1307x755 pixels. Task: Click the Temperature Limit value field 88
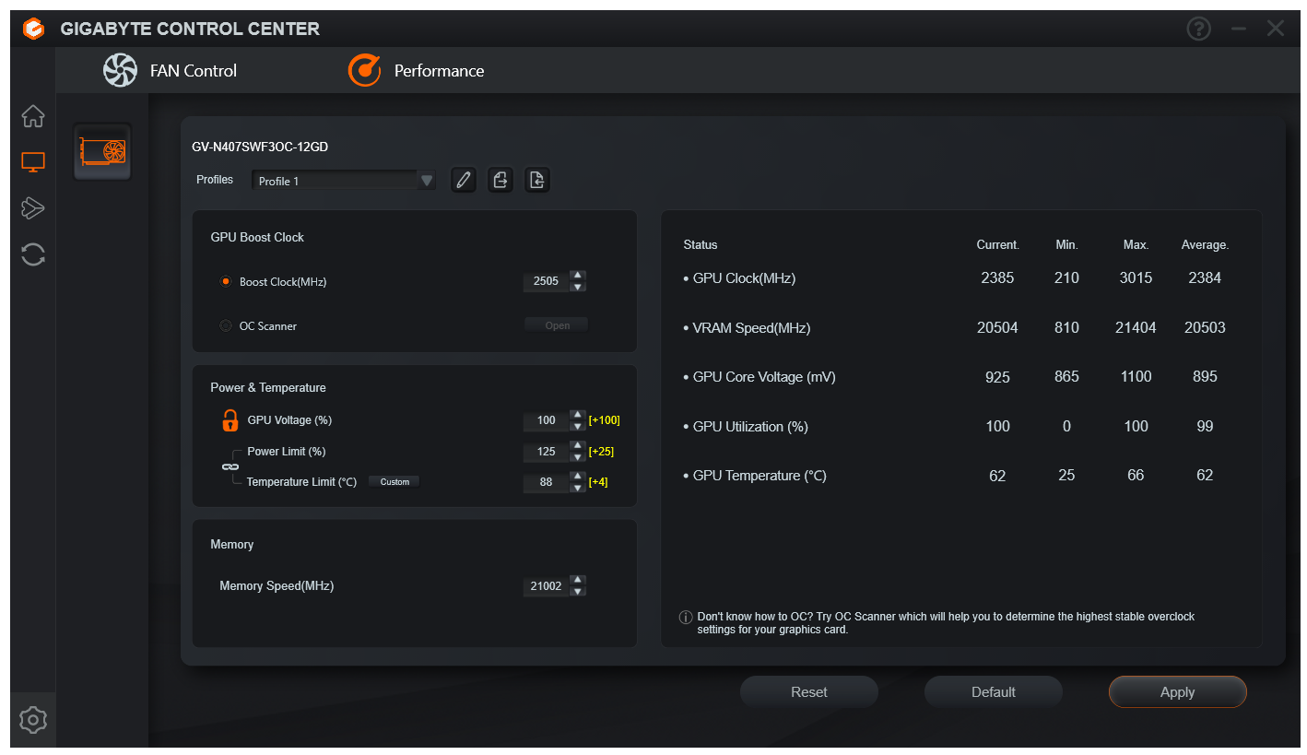[547, 482]
